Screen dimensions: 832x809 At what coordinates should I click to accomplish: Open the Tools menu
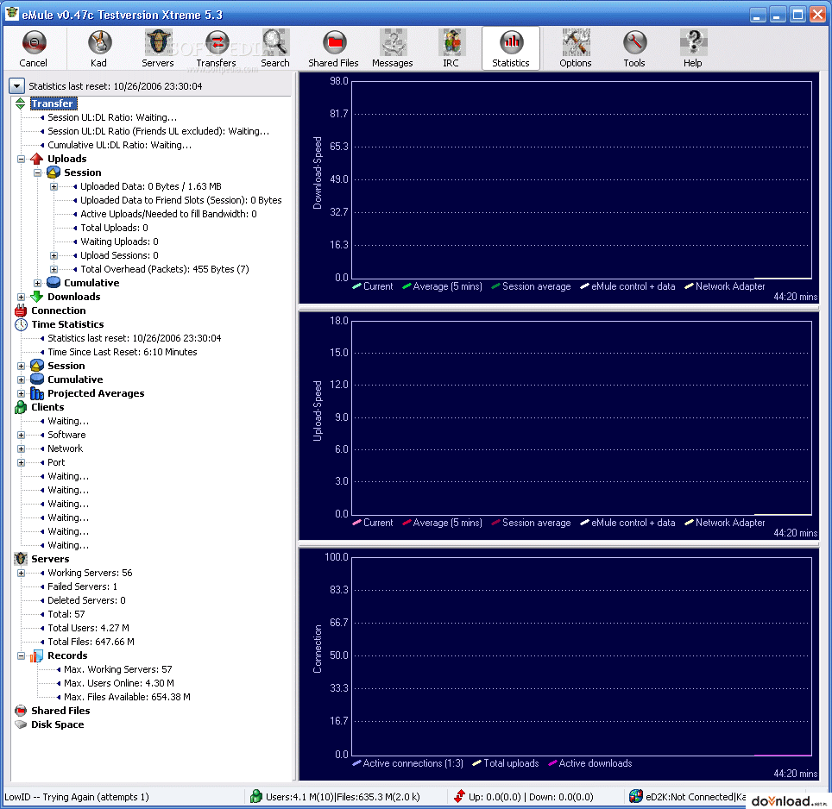[x=634, y=49]
